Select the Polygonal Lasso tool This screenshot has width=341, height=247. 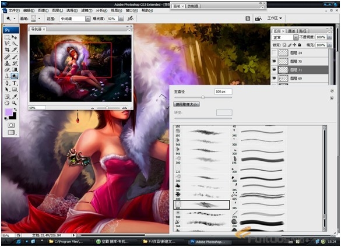click(7, 43)
